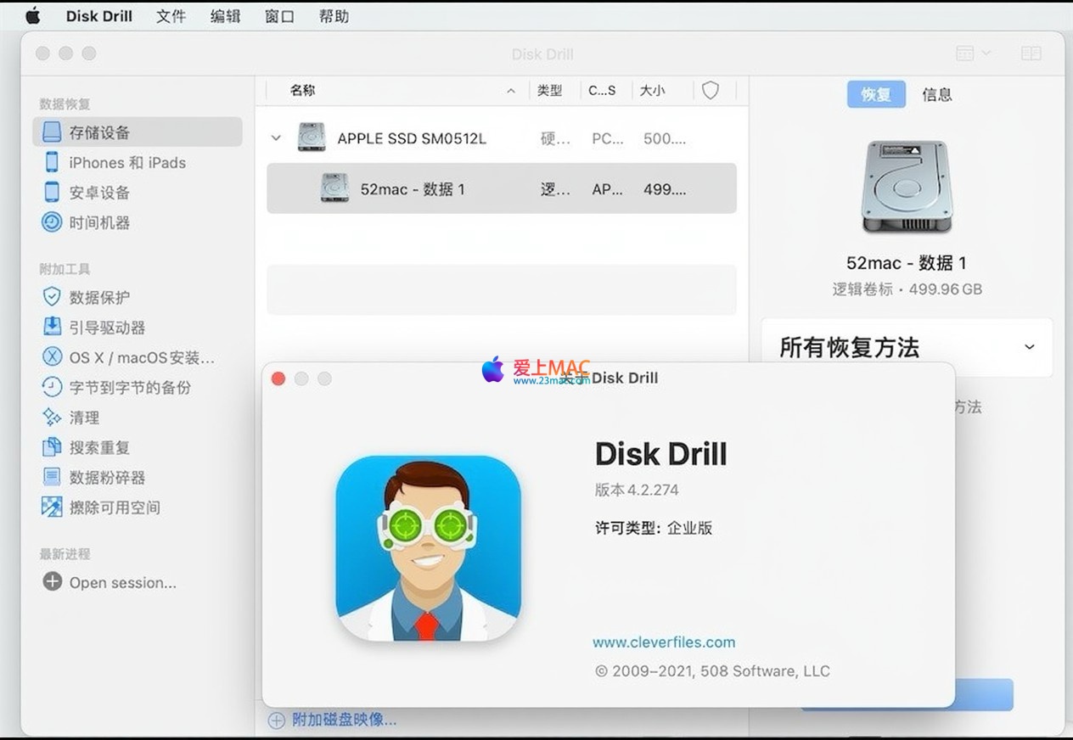Open Boot Drive (引导驱动器) tool
The height and width of the screenshot is (740, 1073).
(107, 328)
